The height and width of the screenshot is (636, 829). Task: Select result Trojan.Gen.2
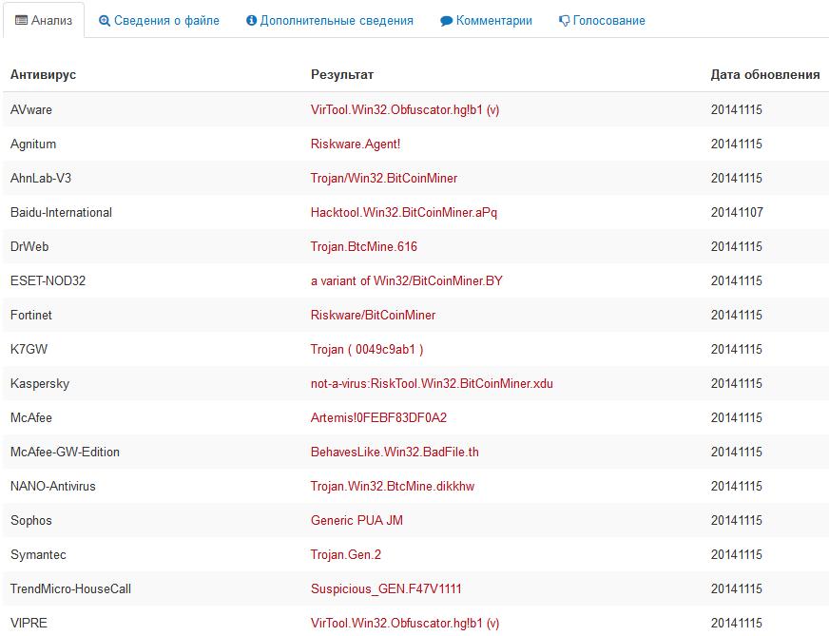tap(346, 554)
